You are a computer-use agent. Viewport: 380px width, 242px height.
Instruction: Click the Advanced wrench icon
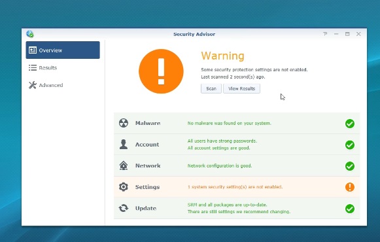[x=33, y=85]
